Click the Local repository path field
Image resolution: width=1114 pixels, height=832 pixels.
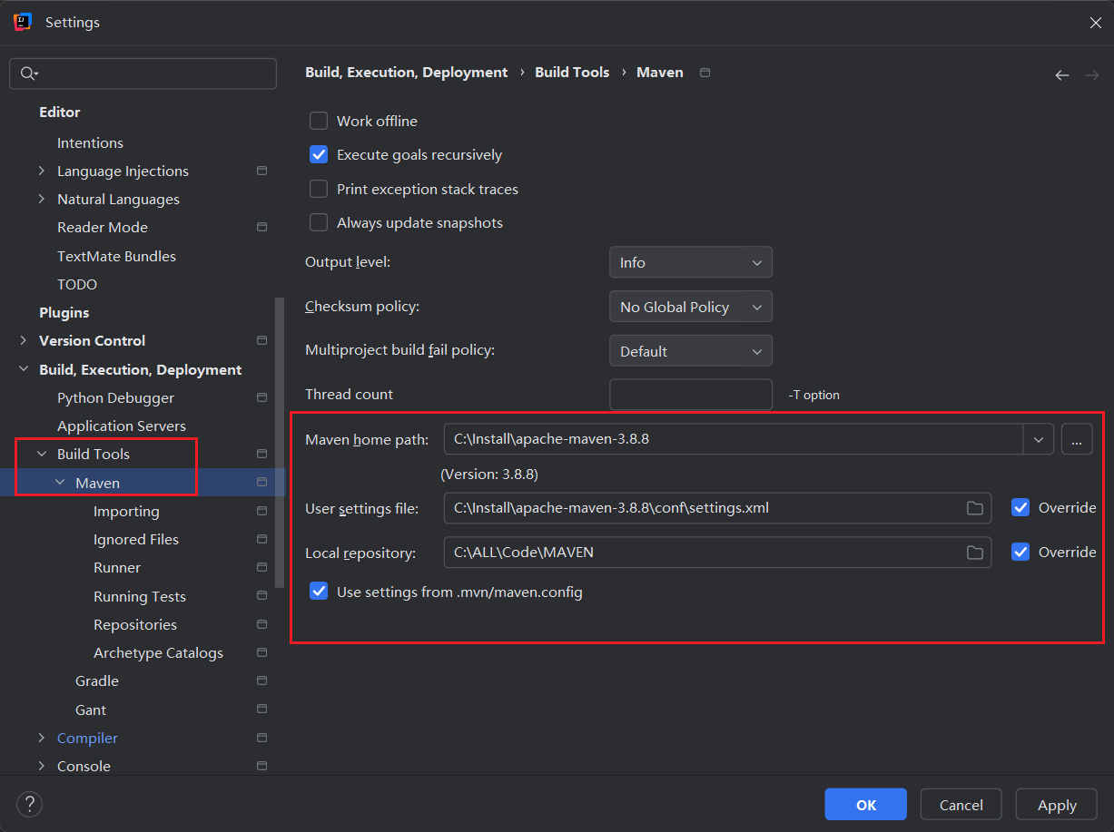pyautogui.click(x=717, y=552)
